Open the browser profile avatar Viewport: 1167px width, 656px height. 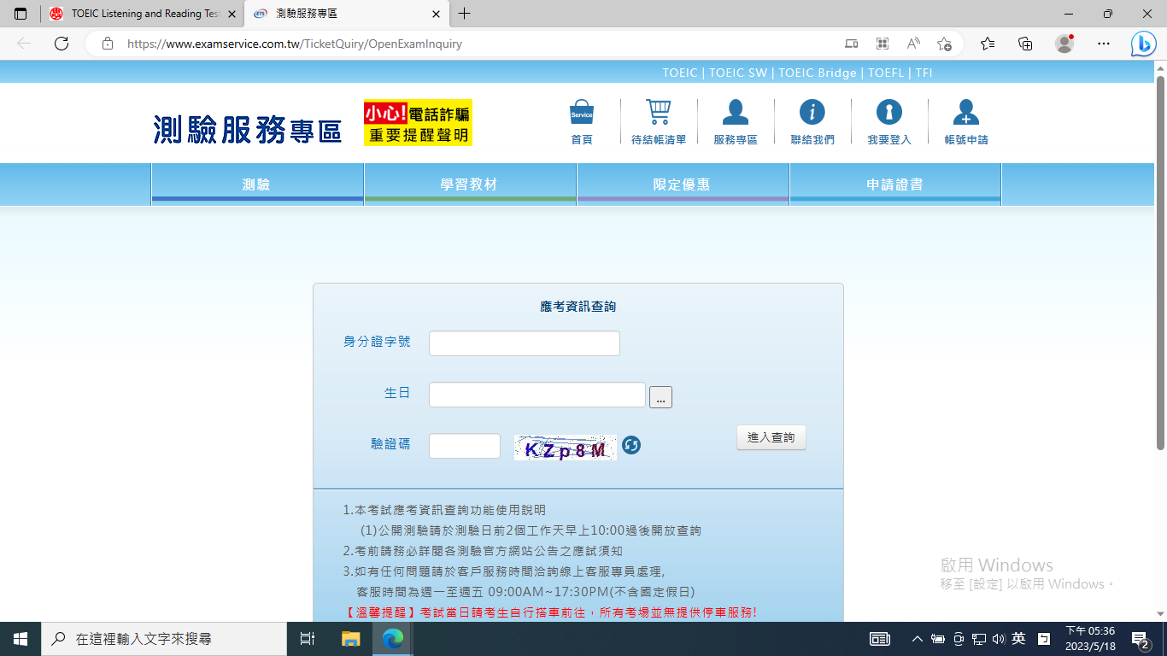(x=1064, y=44)
